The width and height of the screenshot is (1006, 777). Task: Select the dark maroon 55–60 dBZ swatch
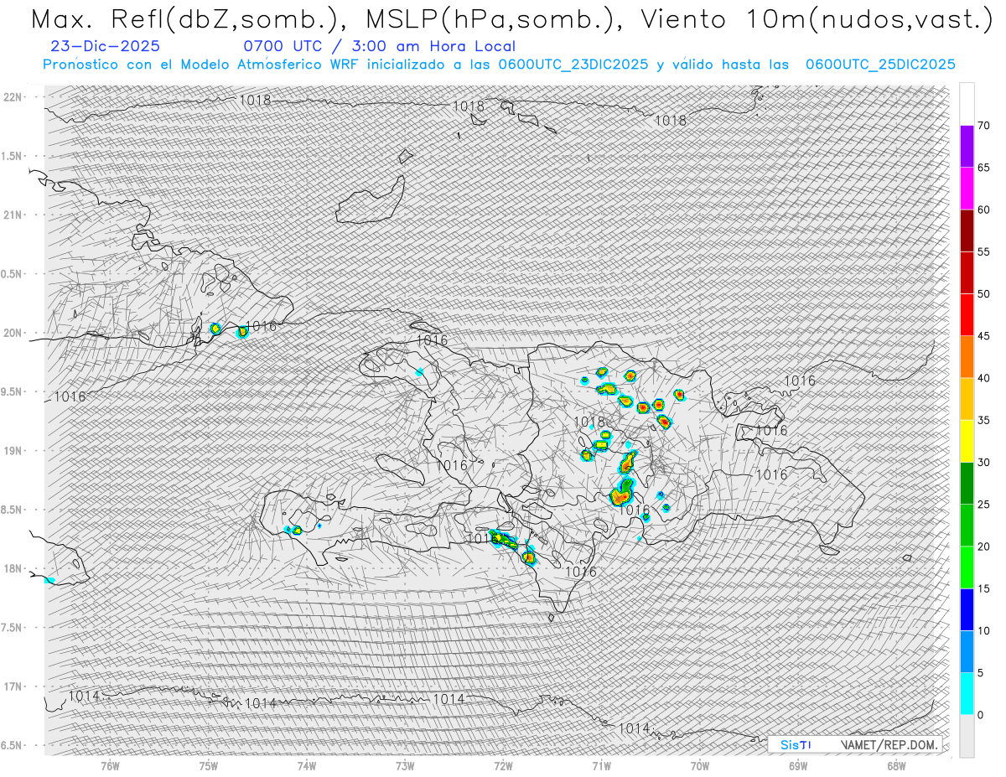(967, 231)
